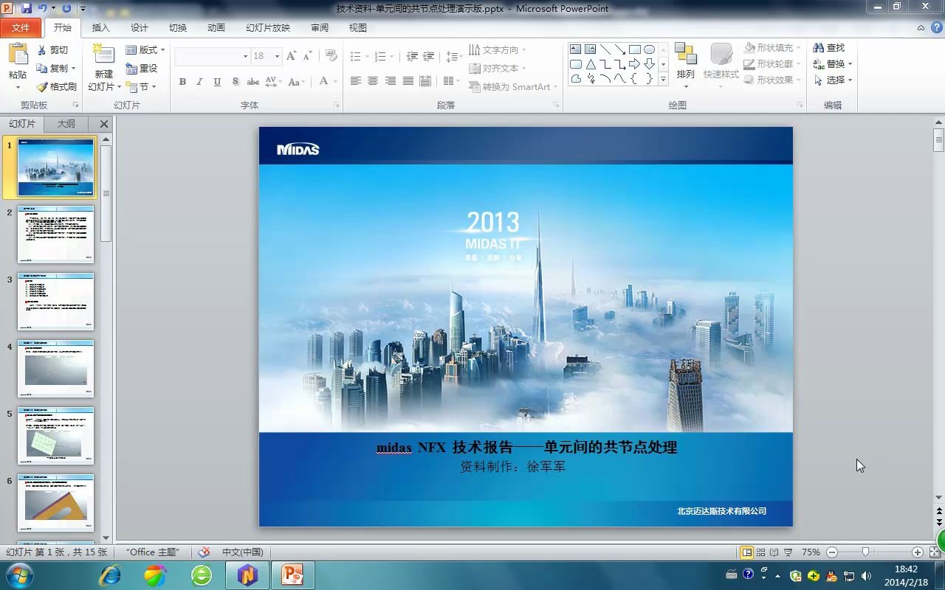Screen dimensions: 945x590
Task: Apply italic formatting
Action: (199, 82)
